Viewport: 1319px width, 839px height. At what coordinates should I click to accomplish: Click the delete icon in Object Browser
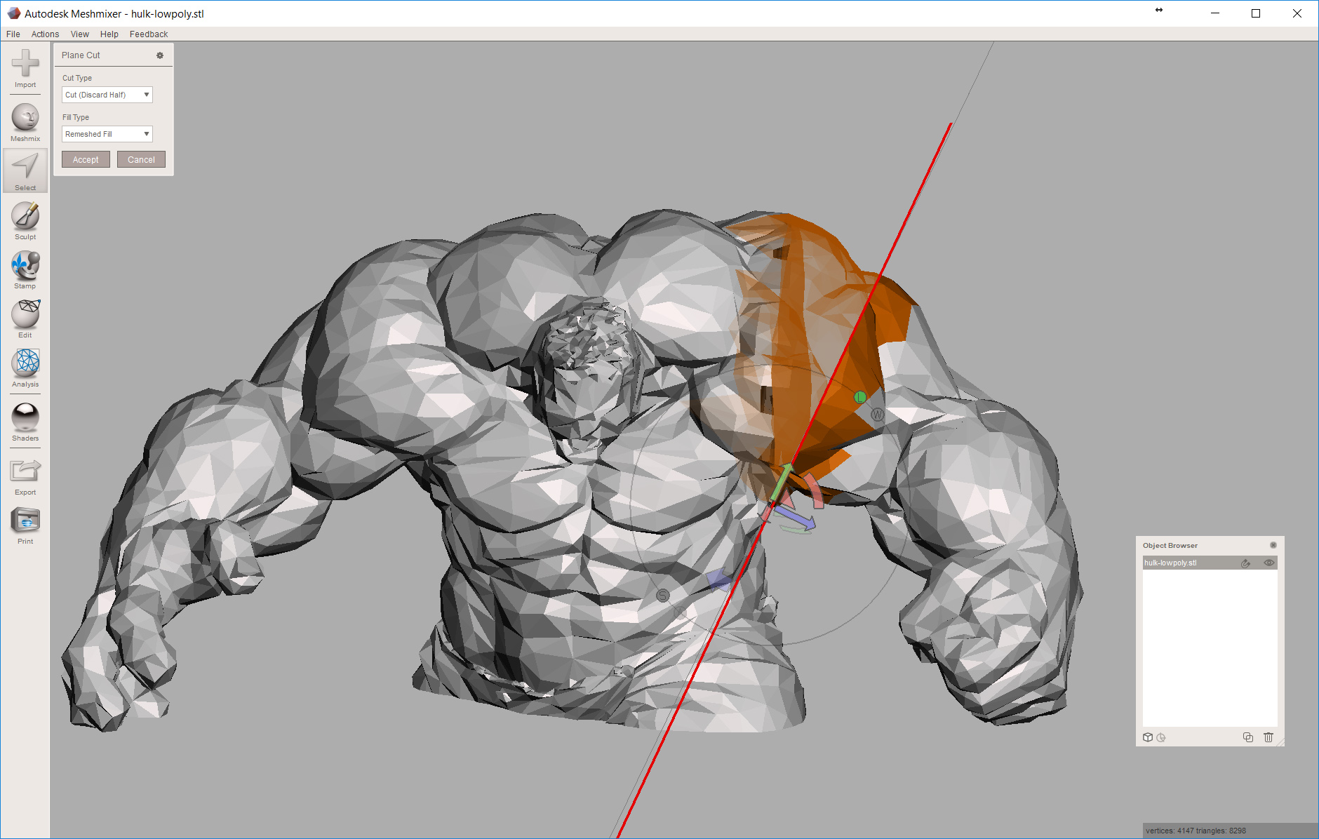[x=1268, y=737]
